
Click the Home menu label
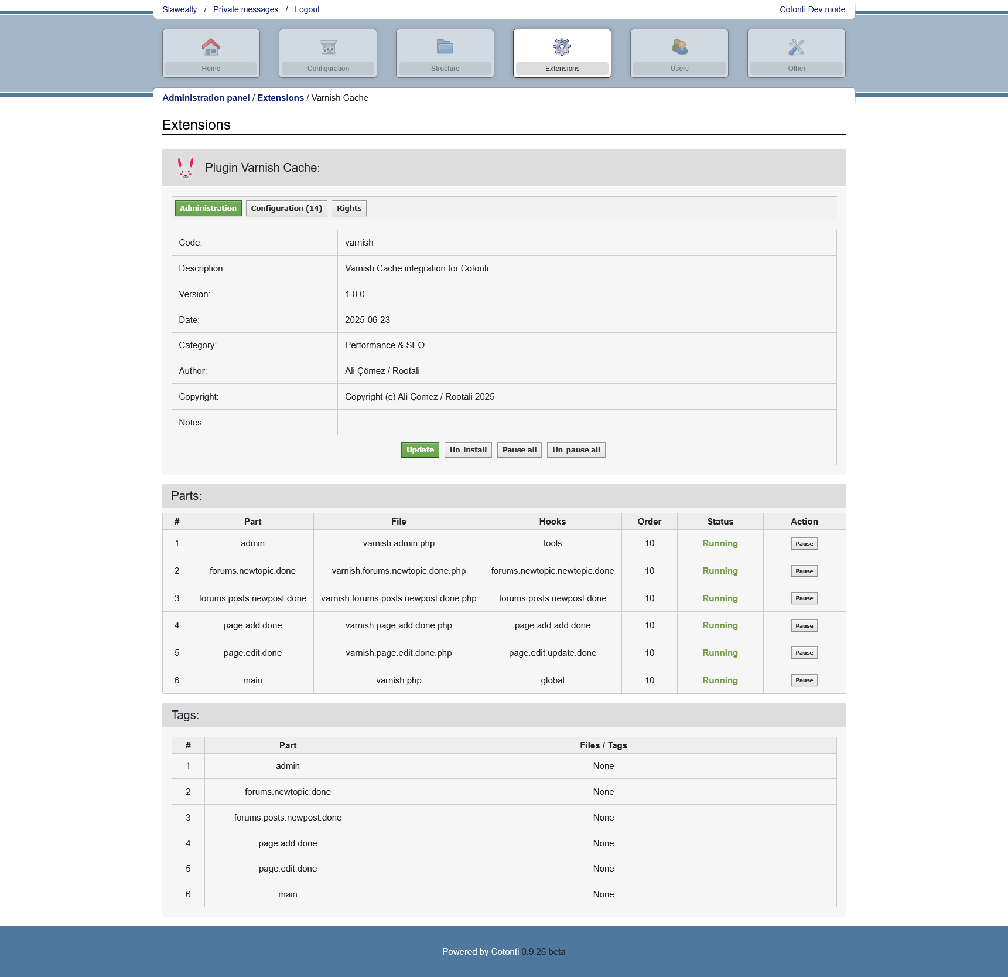pos(211,69)
